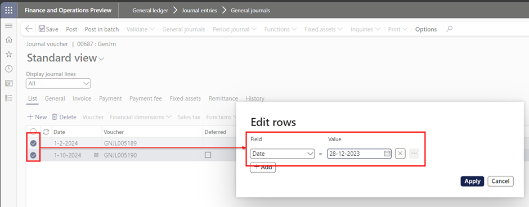Click the Voucher button in grid toolbar
The height and width of the screenshot is (207, 529).
coord(93,117)
